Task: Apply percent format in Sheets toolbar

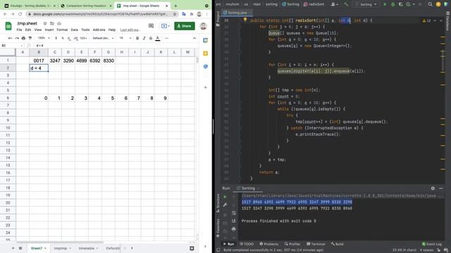Action: click(x=63, y=38)
